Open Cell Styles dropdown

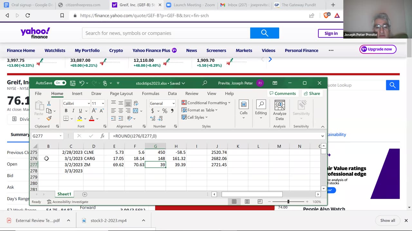click(195, 117)
